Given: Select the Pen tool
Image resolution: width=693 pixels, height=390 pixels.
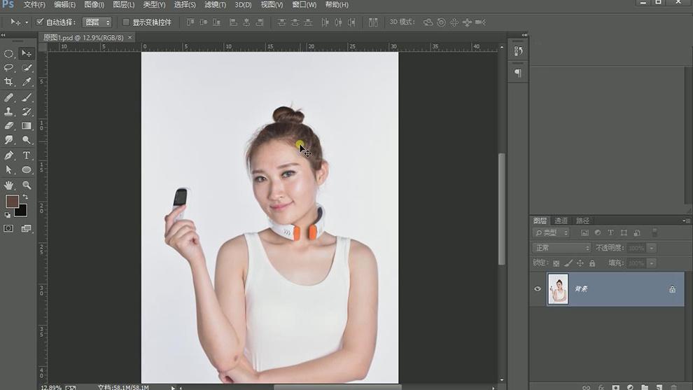Looking at the screenshot, I should [x=8, y=155].
